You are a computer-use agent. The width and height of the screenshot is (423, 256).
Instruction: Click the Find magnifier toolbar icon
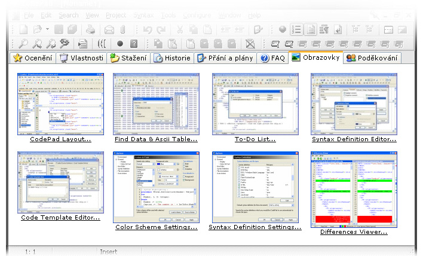(x=23, y=43)
